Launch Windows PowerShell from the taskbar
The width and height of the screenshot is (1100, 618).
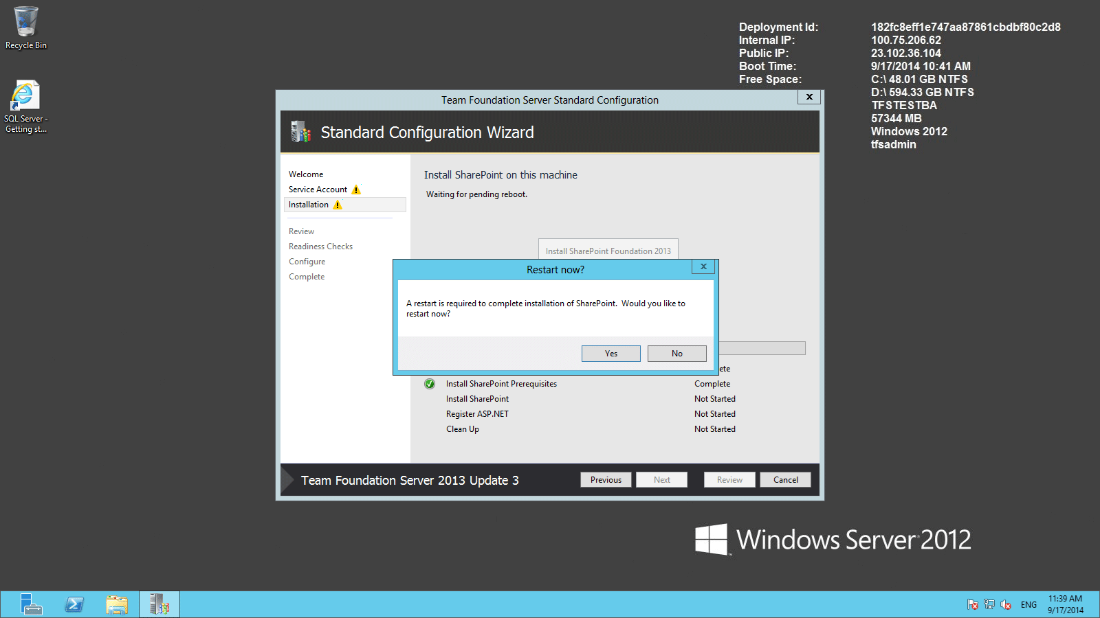[74, 604]
